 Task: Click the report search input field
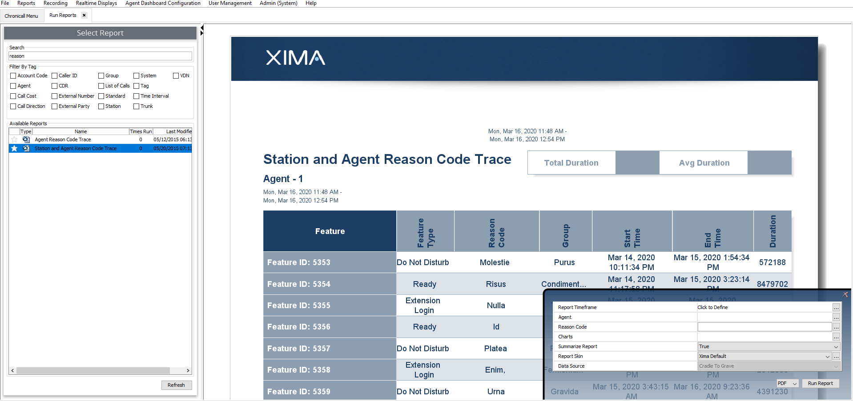pos(100,56)
